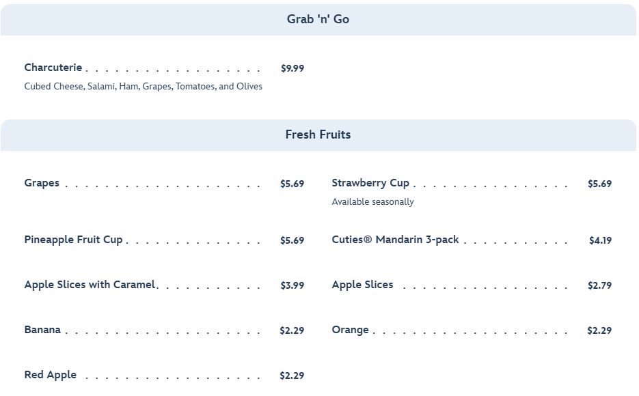Choose Apple Slices with Caramel

tap(90, 285)
